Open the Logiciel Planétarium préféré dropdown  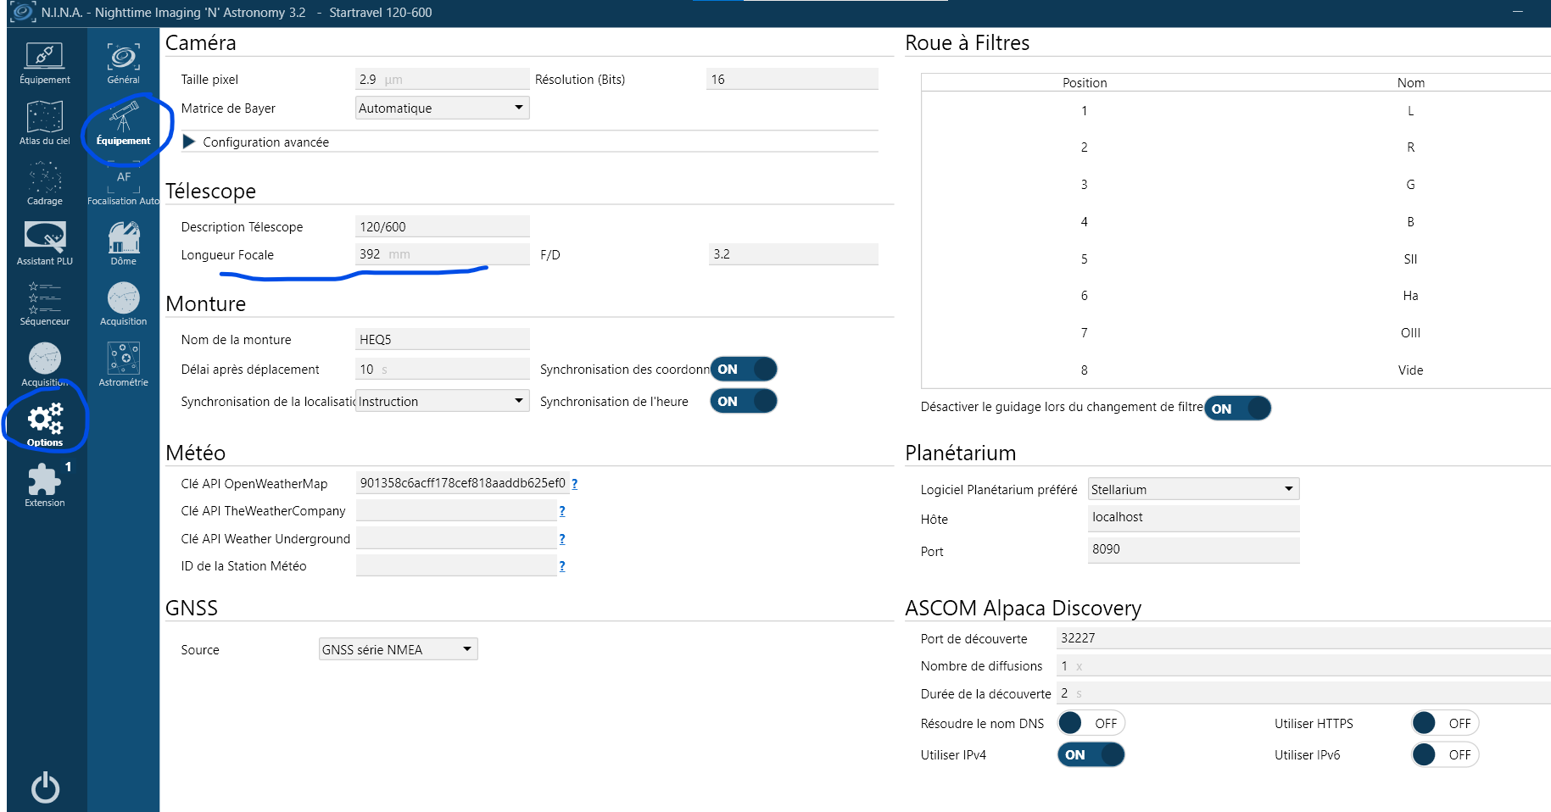point(1194,489)
